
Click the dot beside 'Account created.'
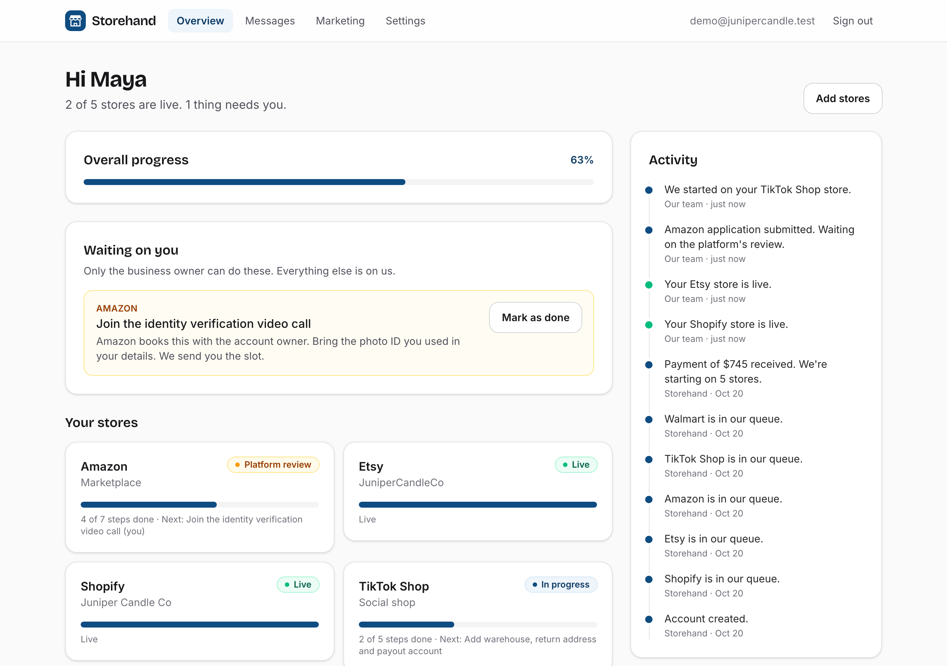[649, 619]
